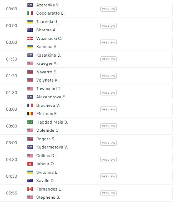The height and width of the screenshot is (203, 173).
Task: Open preview for Azarenka vs Cocciaretto match
Action: [109, 9]
